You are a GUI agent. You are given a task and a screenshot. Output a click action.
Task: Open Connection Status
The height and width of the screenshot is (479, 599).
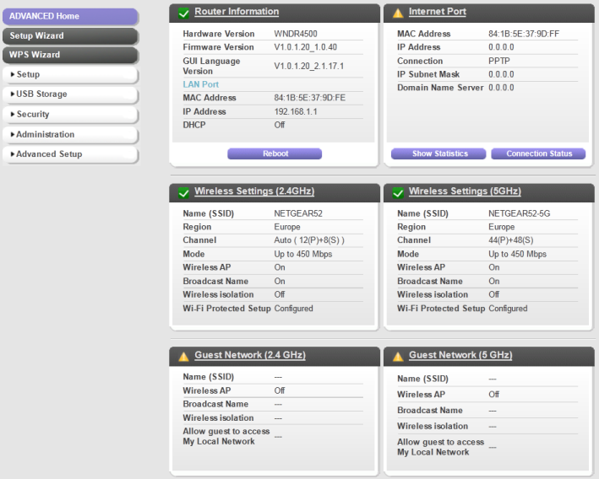click(538, 153)
